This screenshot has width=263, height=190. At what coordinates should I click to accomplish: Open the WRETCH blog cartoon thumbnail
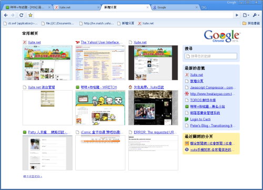pos(100,108)
